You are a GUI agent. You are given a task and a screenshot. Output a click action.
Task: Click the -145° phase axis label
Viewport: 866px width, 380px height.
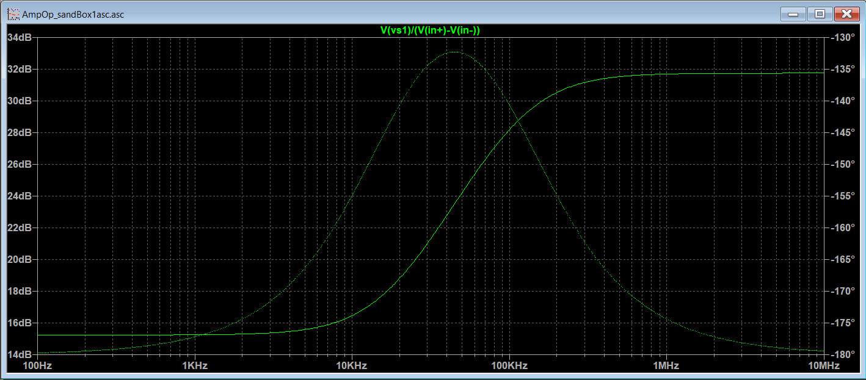click(x=843, y=133)
